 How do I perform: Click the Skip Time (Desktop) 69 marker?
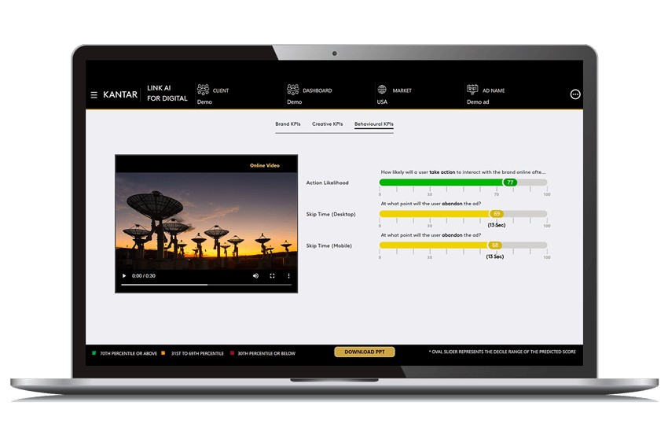(496, 214)
